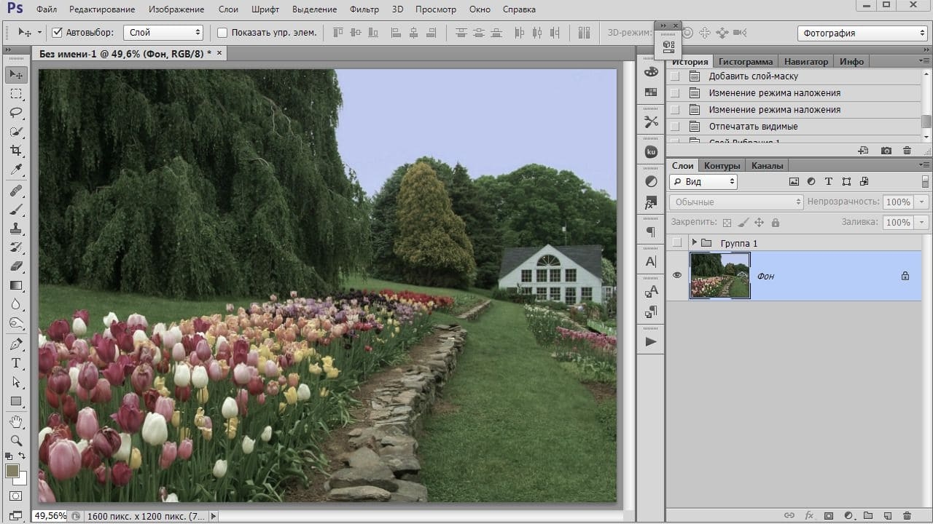Viewport: 933px width, 524px height.
Task: Delete layer using Layers panel trash
Action: pos(907,516)
